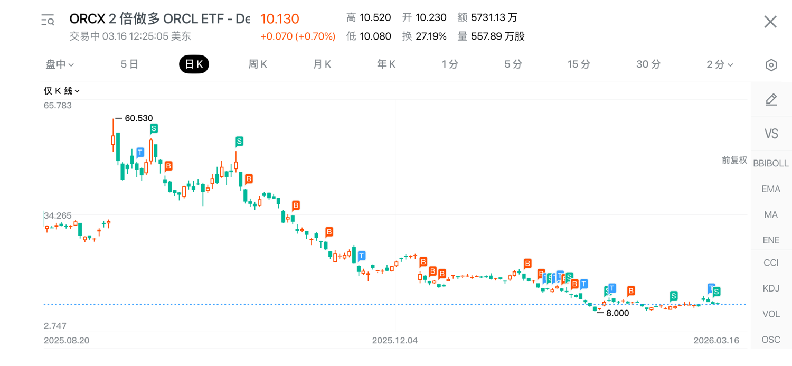This screenshot has height=366, width=792.
Task: Switch to the 周K tab
Action: pyautogui.click(x=258, y=64)
